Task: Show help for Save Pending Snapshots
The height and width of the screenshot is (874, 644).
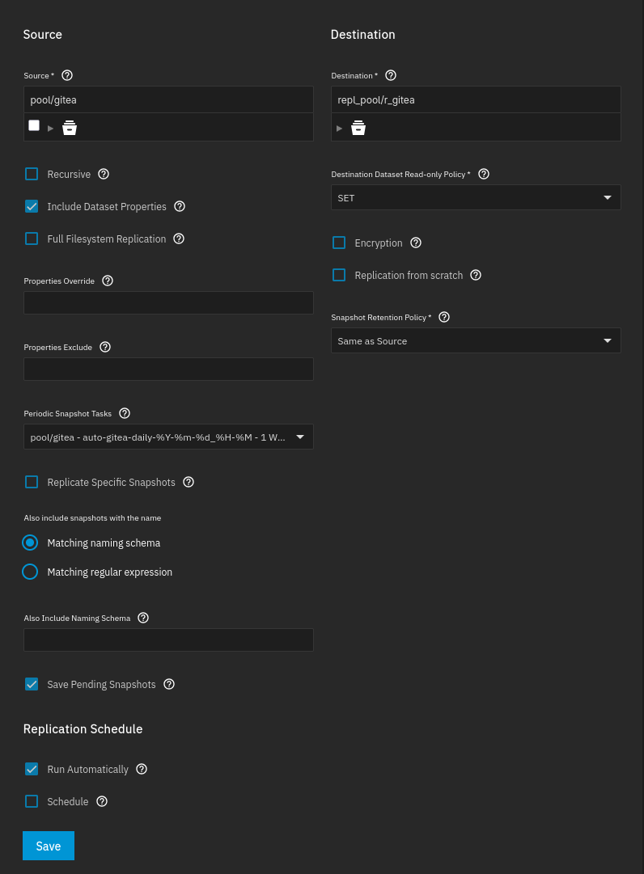Action: (x=169, y=684)
